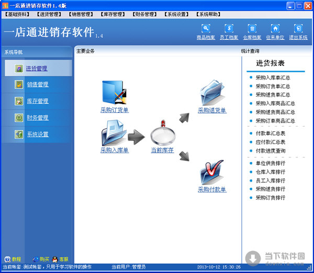314x273 pixels.
Task: Open the 采购退货商品汇总 report
Action: click(275, 112)
